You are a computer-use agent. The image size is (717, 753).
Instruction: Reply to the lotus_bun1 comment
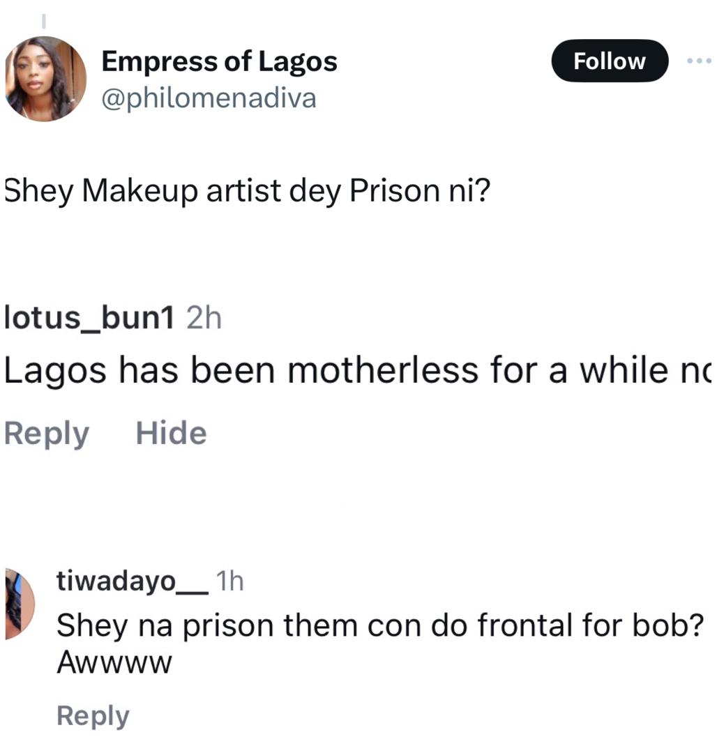coord(46,433)
